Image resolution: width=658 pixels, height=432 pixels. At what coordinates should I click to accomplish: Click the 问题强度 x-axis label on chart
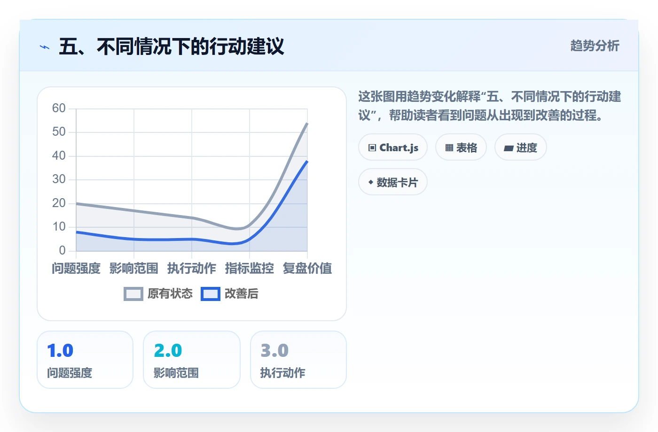(76, 268)
